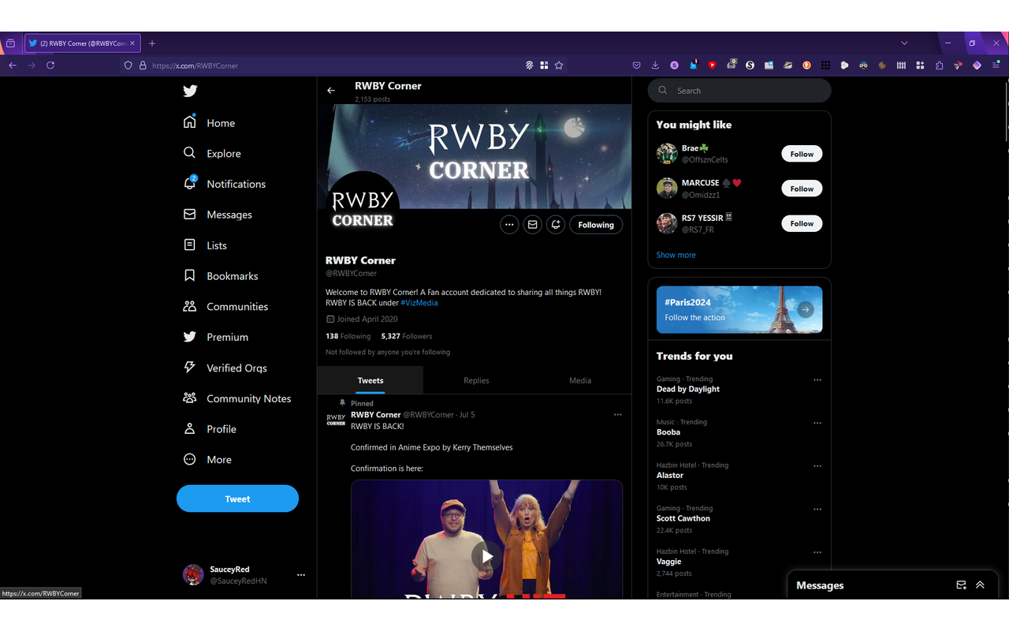Open options for Scott Cawthon trend
Image resolution: width=1009 pixels, height=631 pixels.
[x=817, y=509]
